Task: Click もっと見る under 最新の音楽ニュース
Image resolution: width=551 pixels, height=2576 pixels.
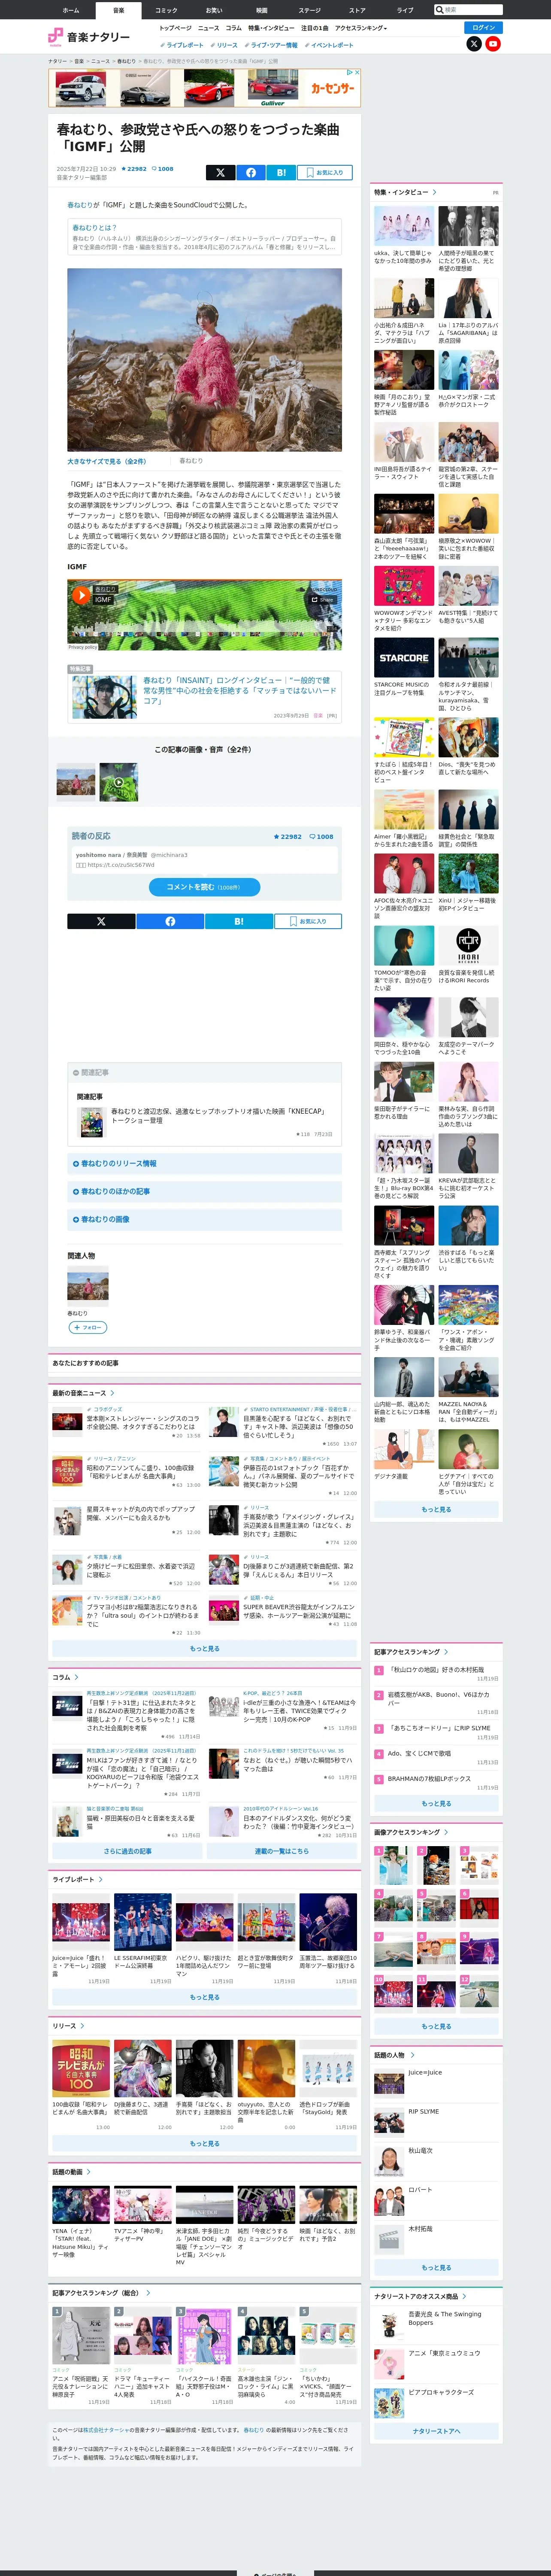Action: coord(204,1648)
